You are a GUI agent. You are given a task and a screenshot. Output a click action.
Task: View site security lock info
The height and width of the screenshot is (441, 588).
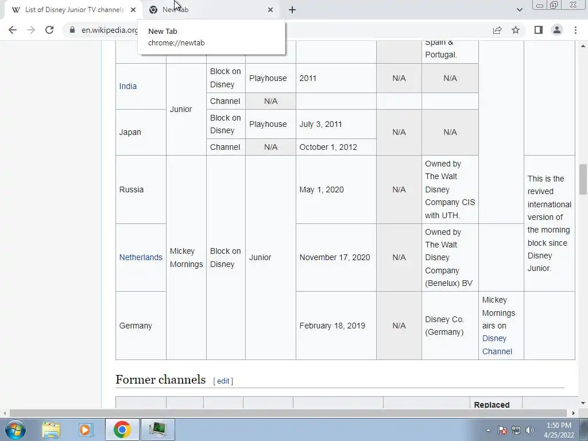pos(72,30)
